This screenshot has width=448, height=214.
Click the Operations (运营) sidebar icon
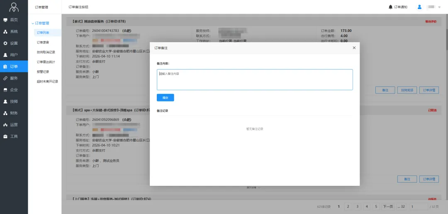pos(5,125)
